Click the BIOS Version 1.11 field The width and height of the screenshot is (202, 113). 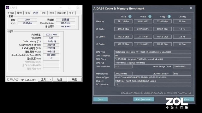tap(153, 84)
